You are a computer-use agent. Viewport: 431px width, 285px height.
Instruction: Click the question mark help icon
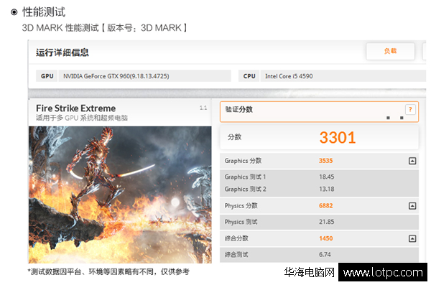click(410, 109)
